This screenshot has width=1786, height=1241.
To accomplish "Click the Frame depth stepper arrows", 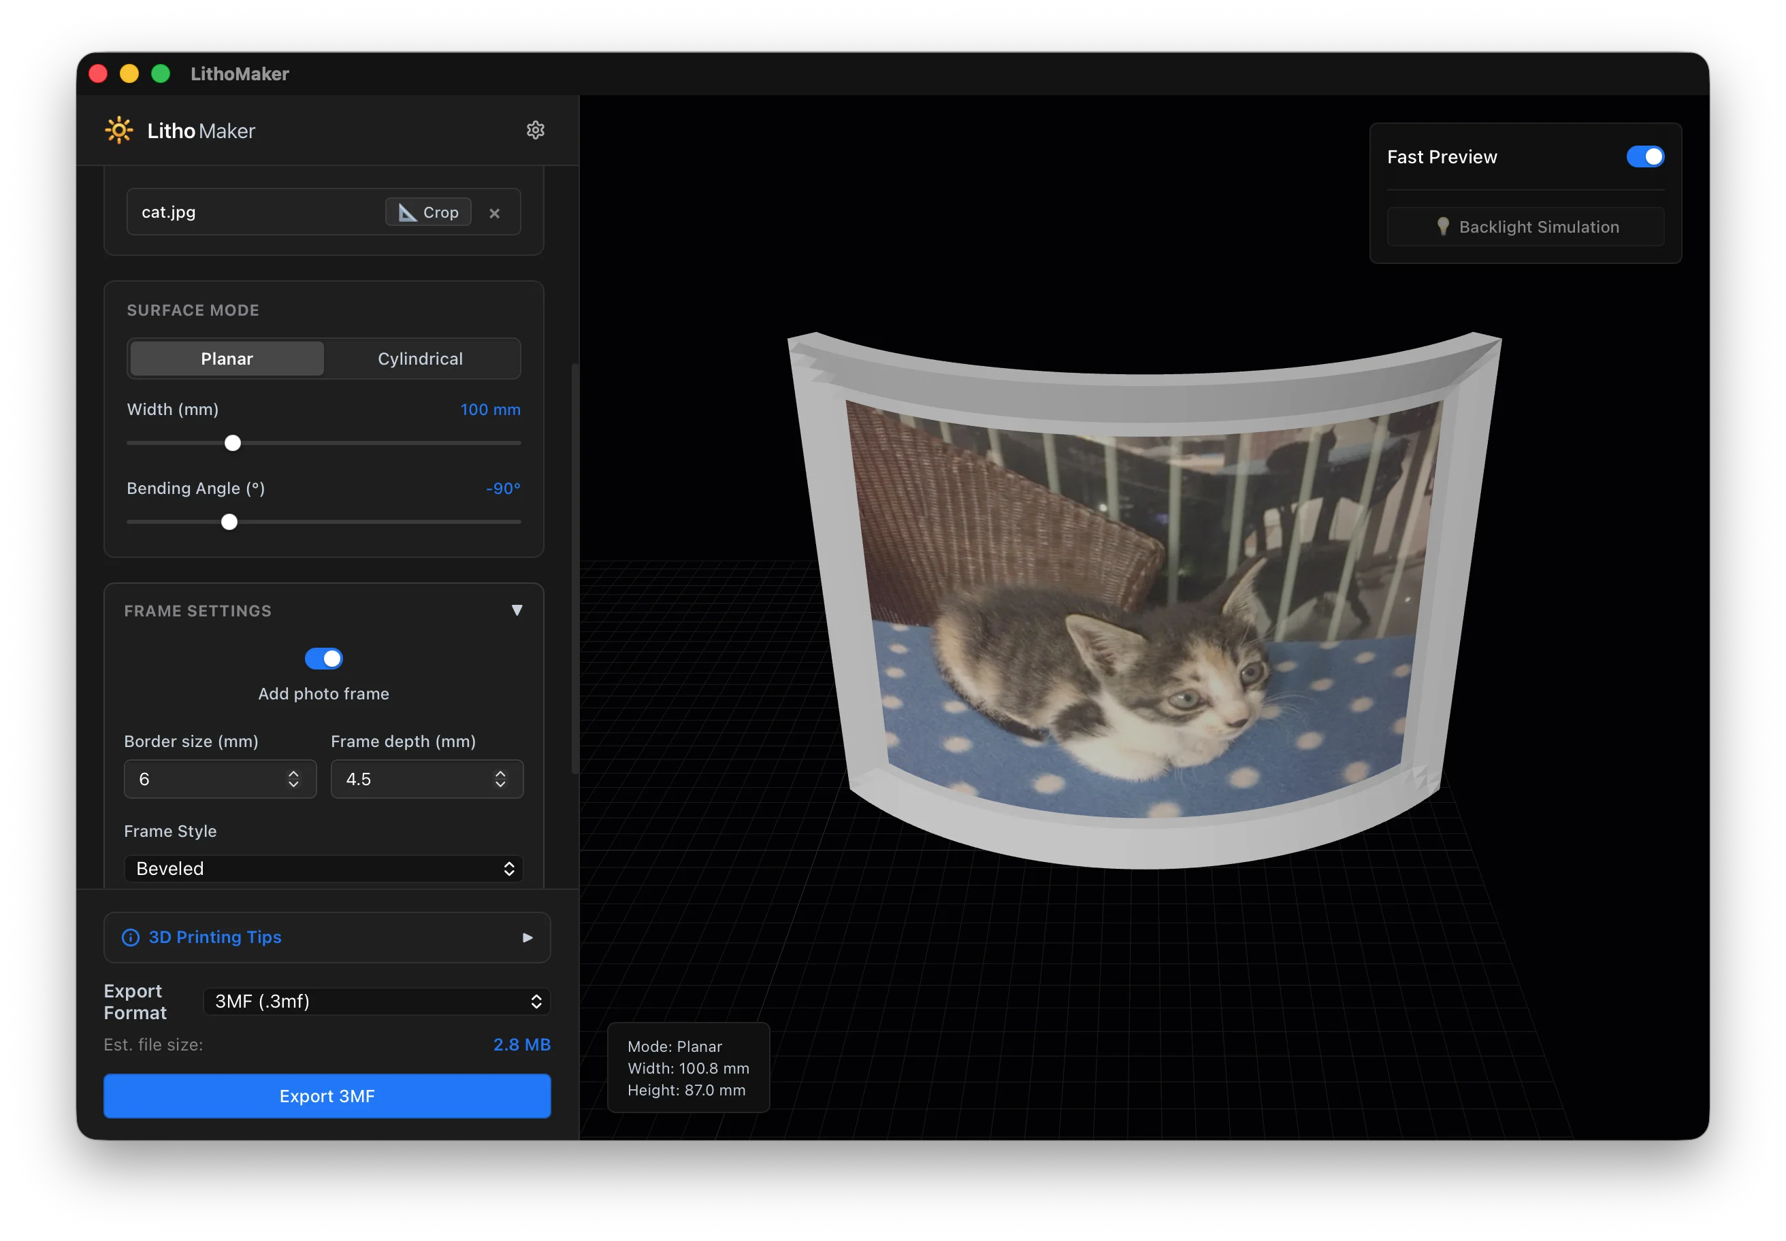I will click(x=500, y=779).
